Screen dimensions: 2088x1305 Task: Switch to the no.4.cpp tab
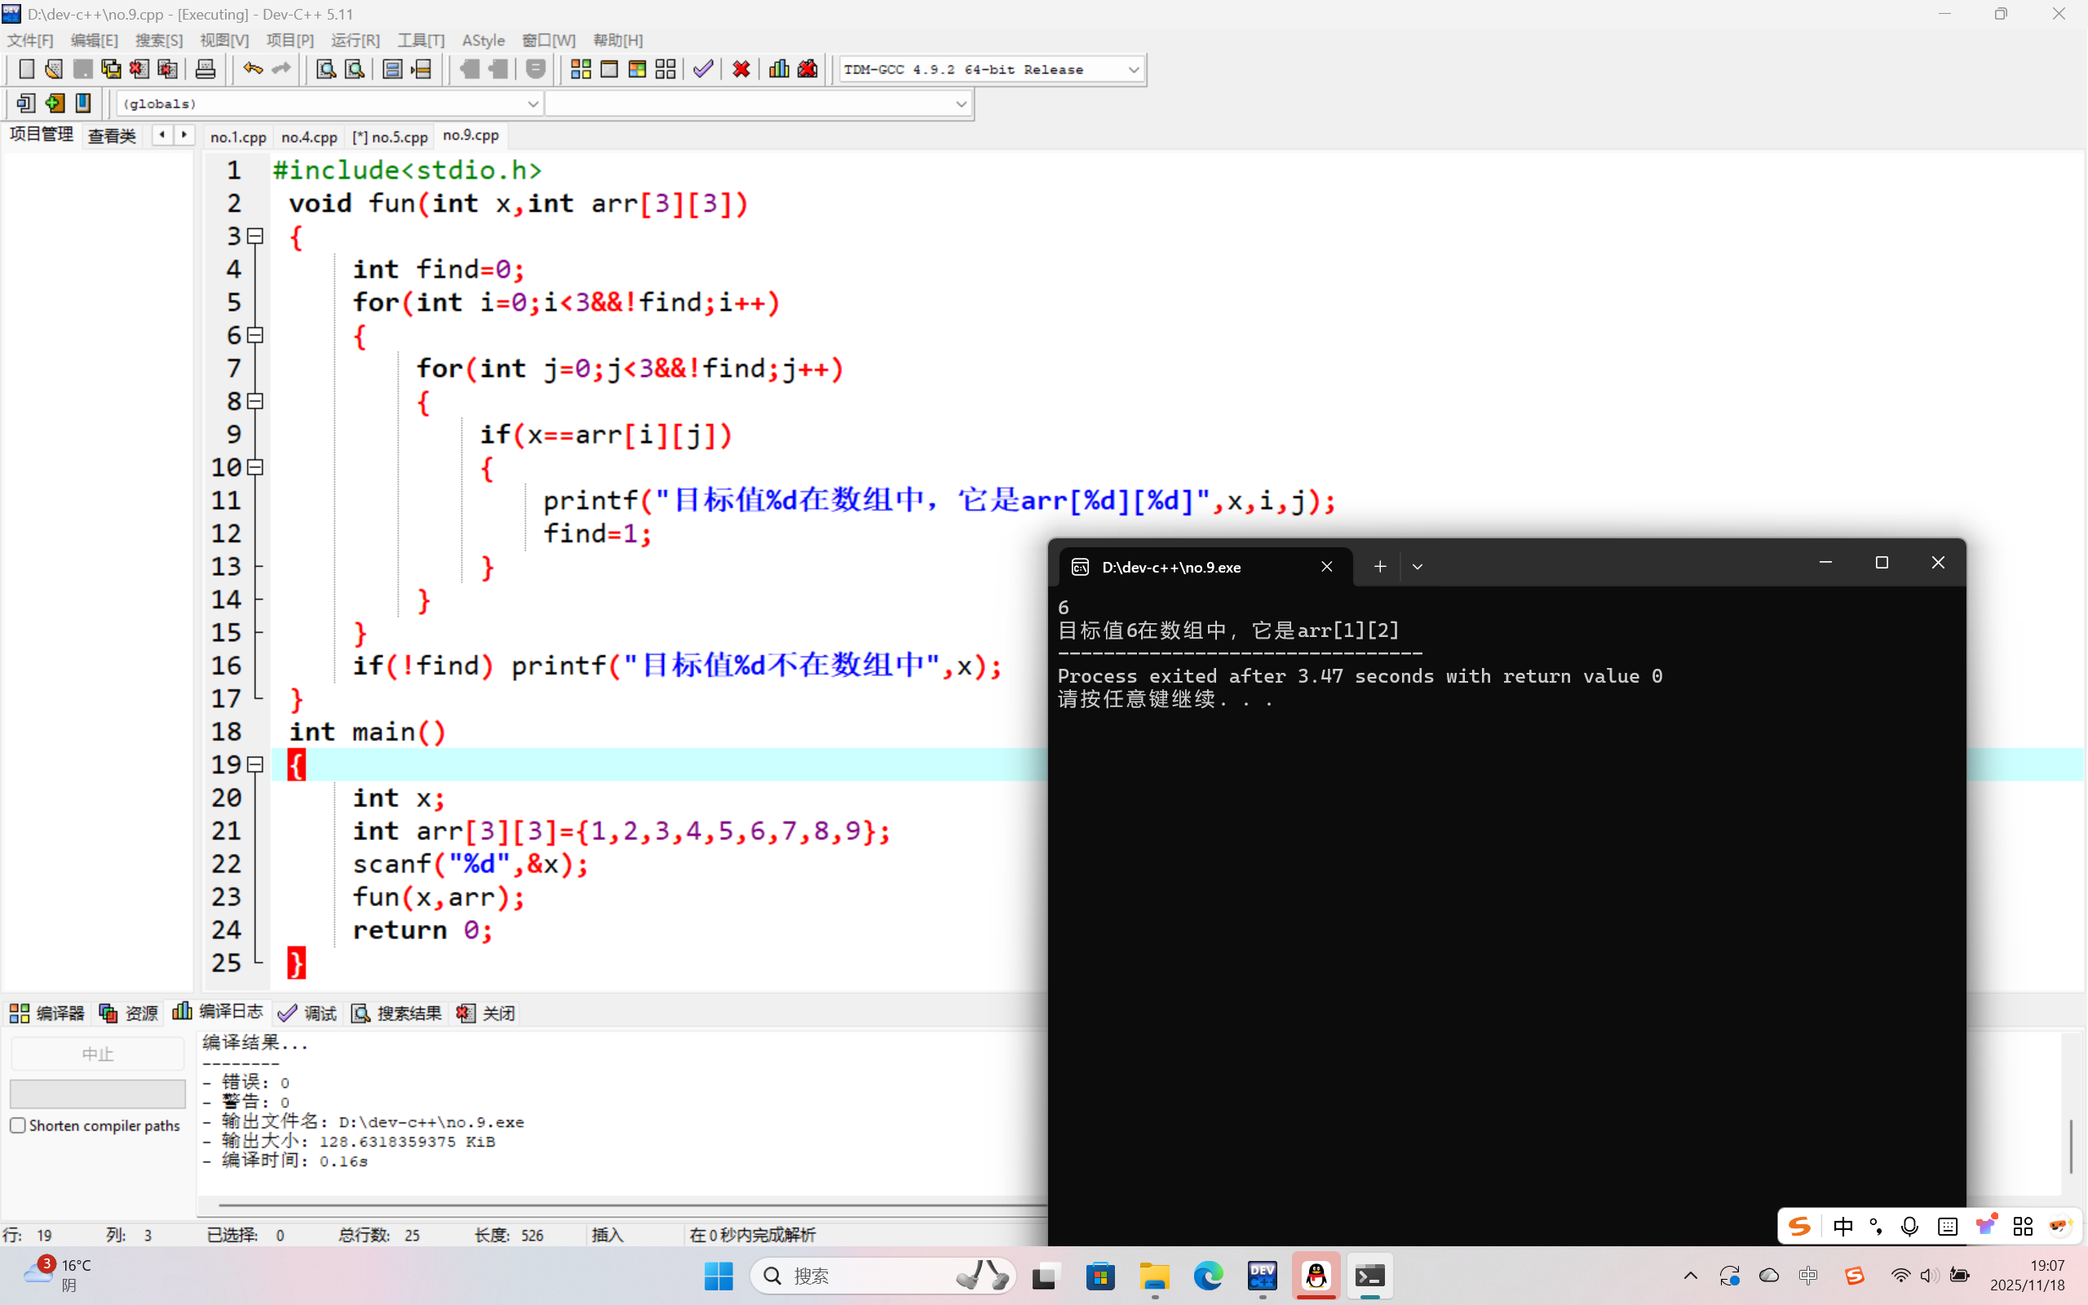309,136
